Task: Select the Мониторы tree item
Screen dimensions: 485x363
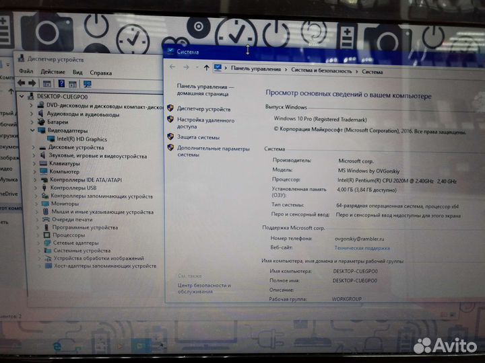Action: pyautogui.click(x=65, y=204)
